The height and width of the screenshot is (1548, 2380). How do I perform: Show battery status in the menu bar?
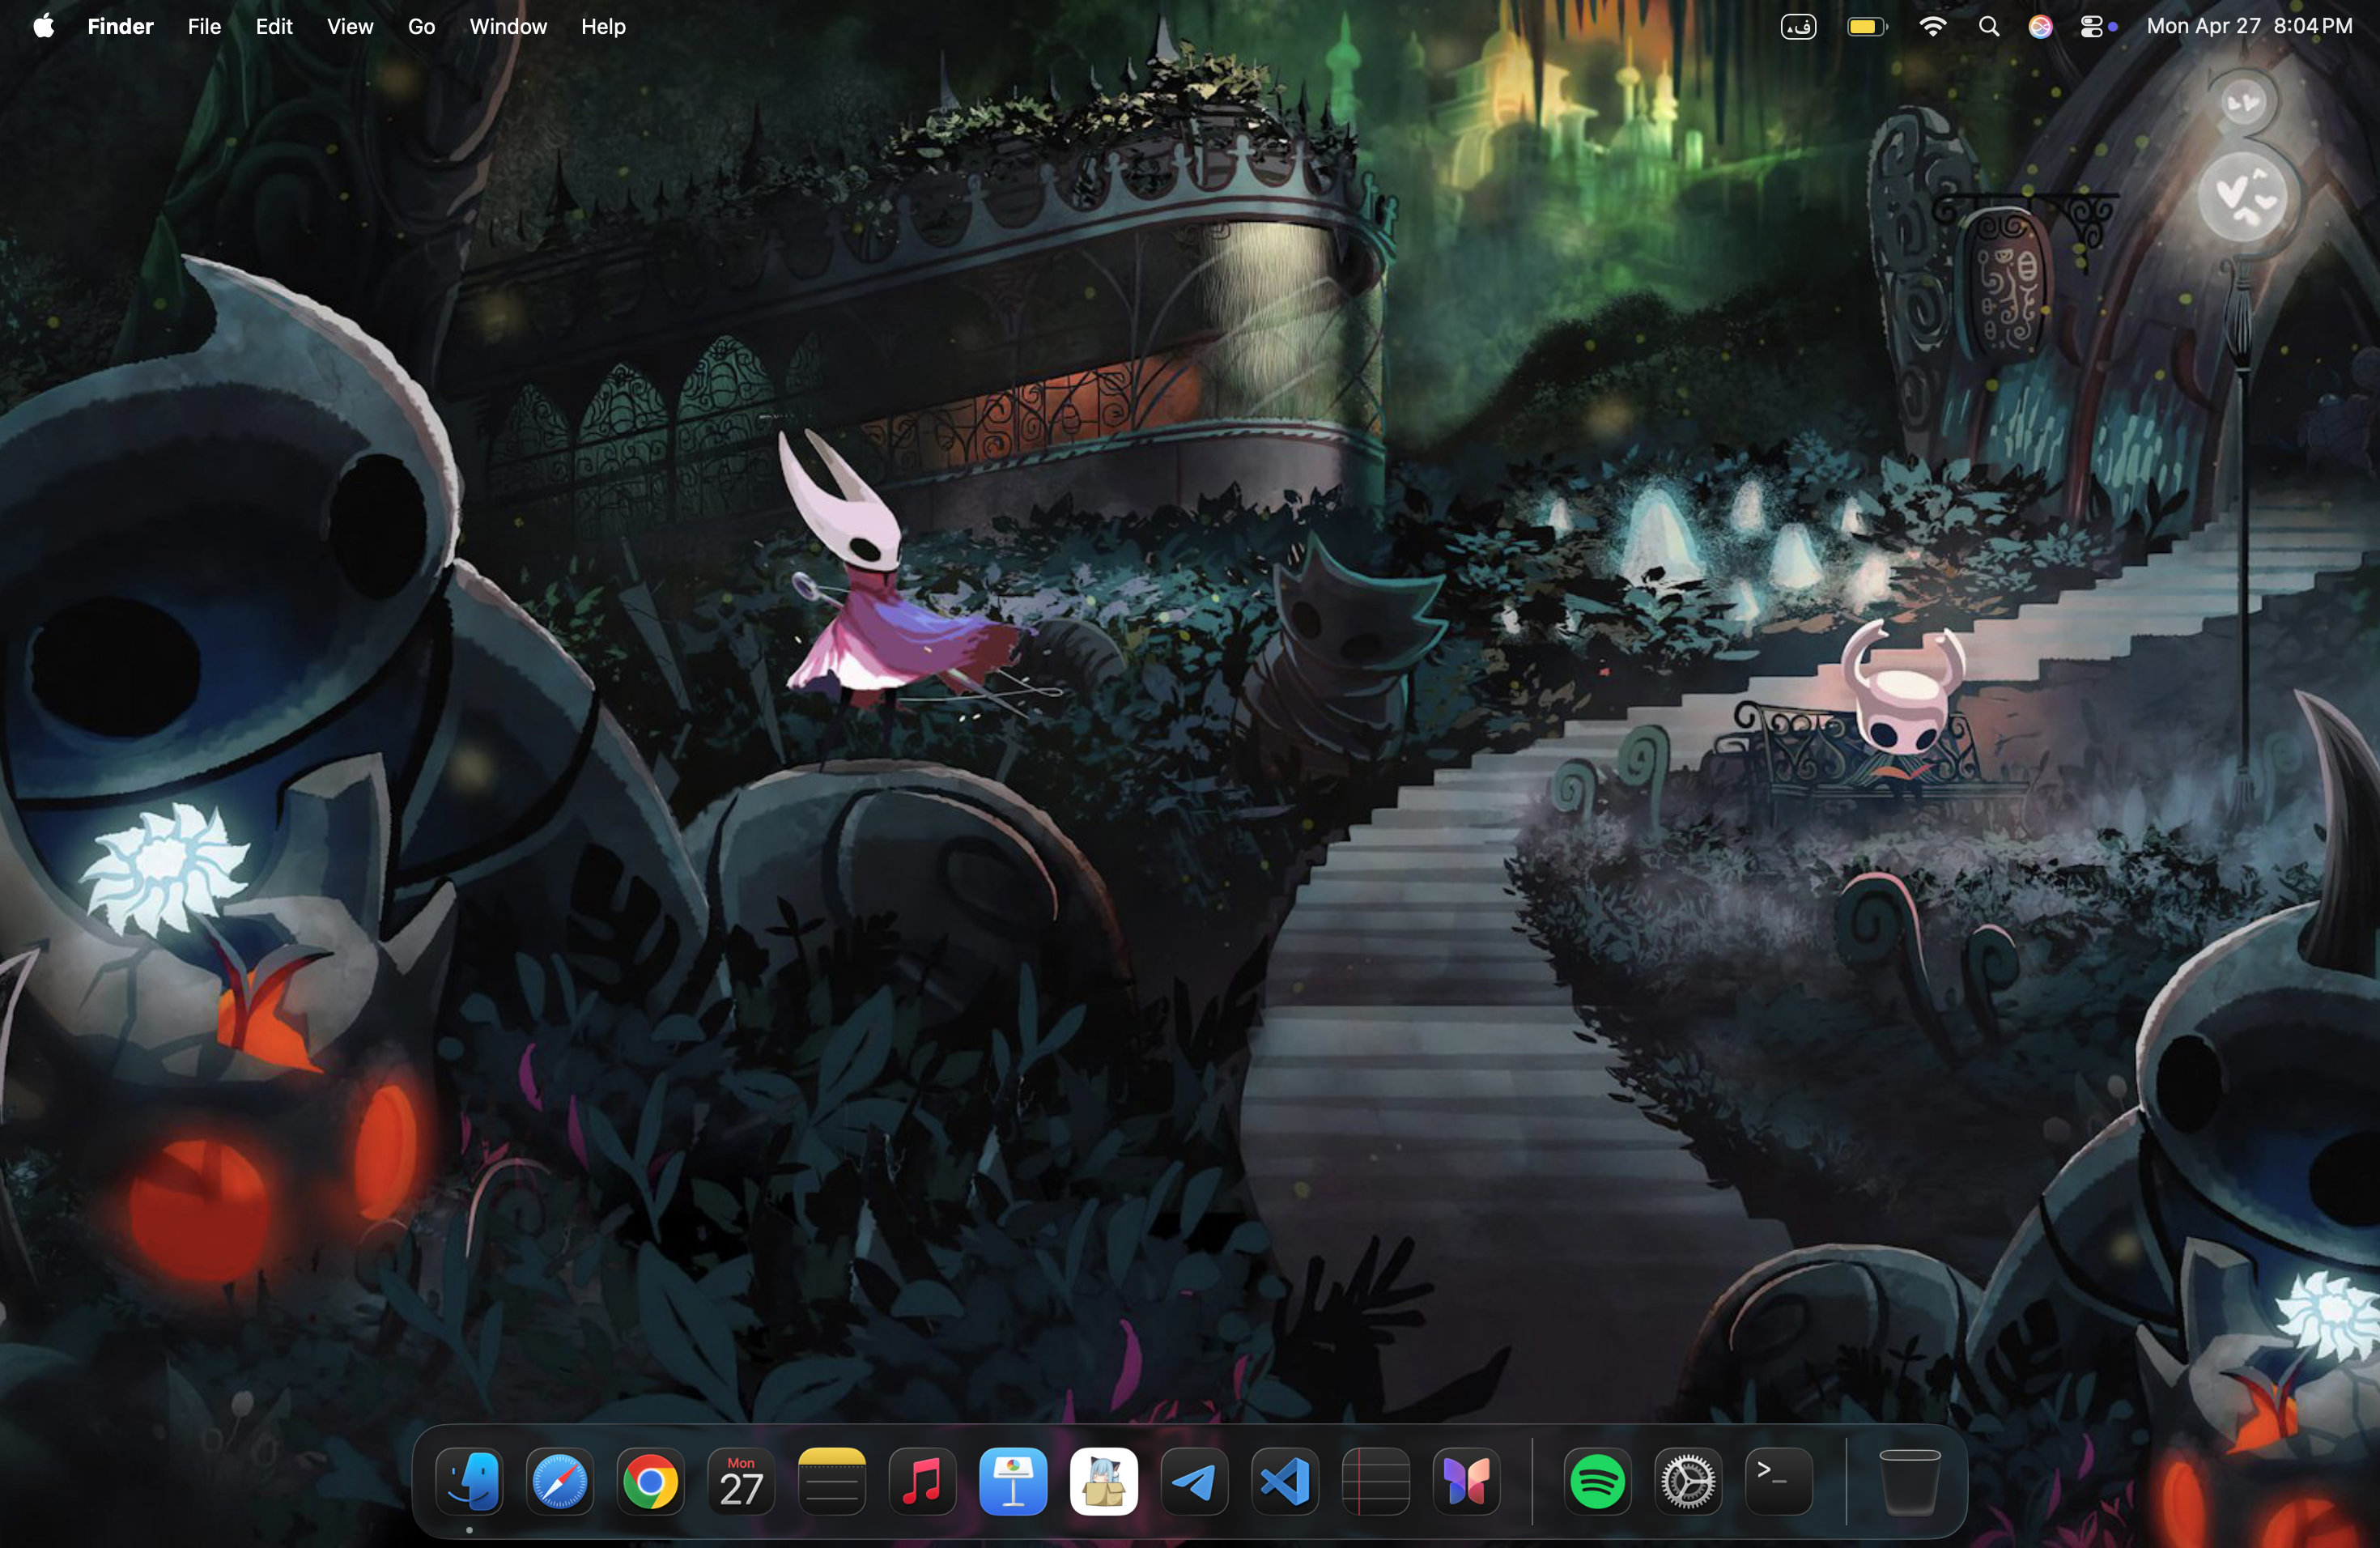1867,27
